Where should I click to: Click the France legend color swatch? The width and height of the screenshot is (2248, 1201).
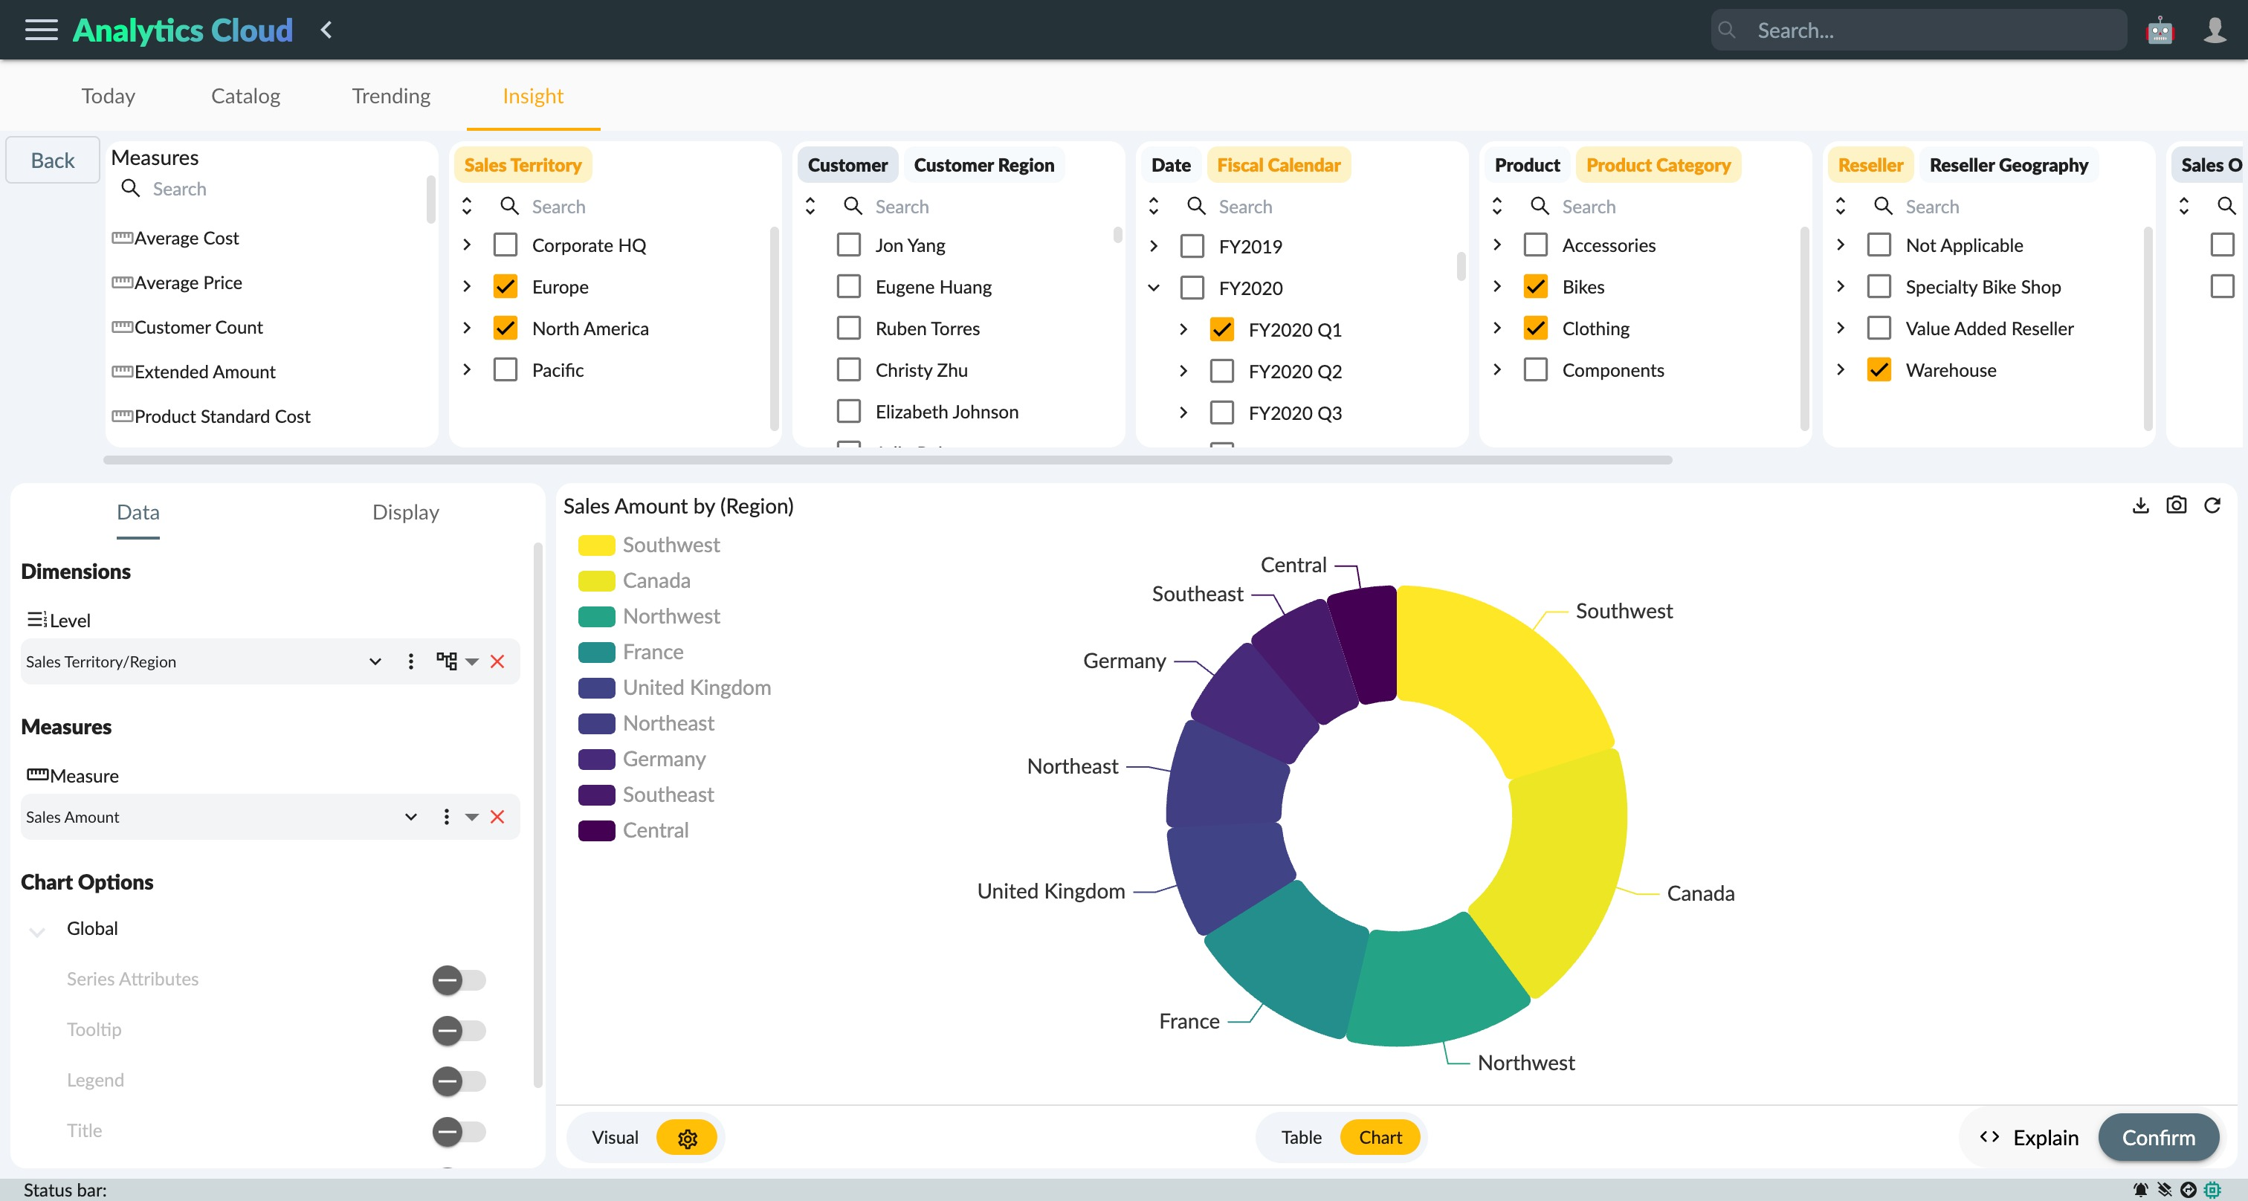pos(597,653)
